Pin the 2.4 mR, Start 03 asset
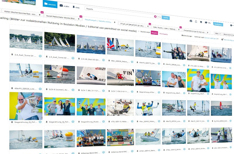The height and width of the screenshot is (154, 234). pos(79,59)
